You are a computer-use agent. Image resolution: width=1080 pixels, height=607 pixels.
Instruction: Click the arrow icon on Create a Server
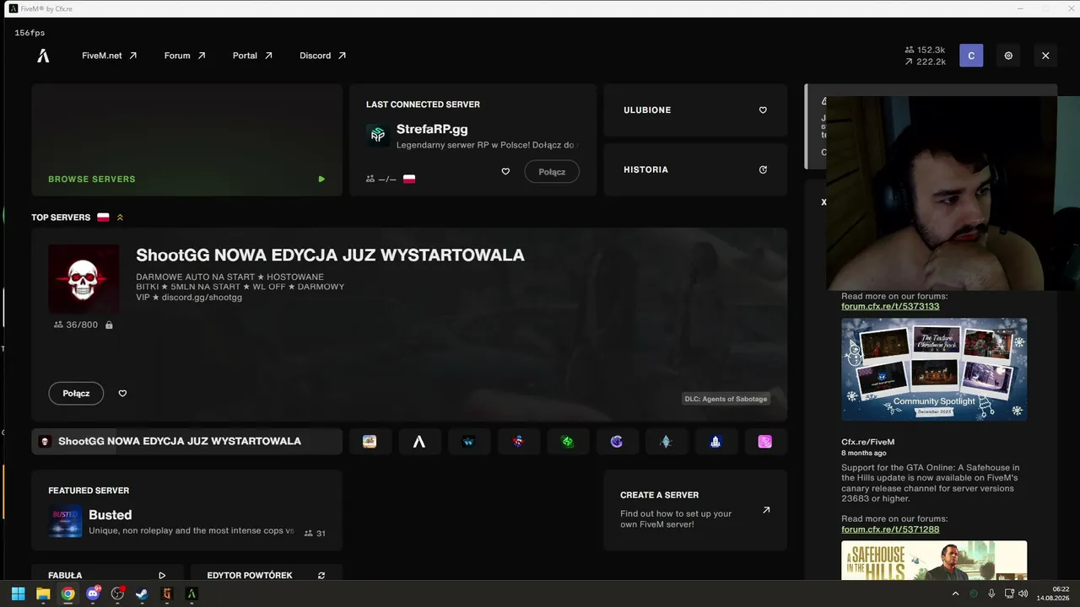(766, 510)
